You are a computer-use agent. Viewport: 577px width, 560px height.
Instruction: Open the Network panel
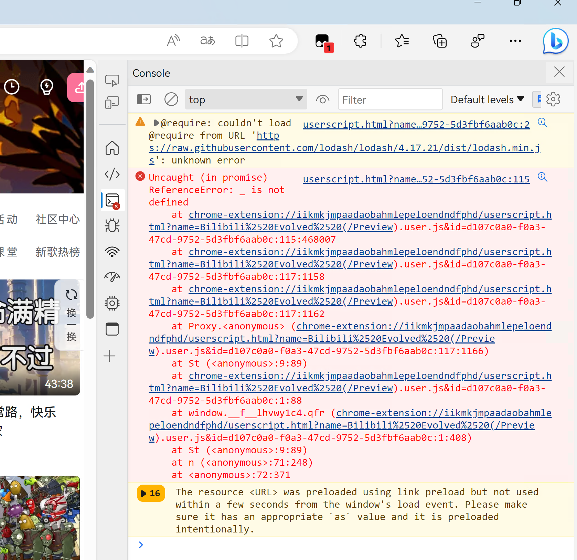coord(112,252)
